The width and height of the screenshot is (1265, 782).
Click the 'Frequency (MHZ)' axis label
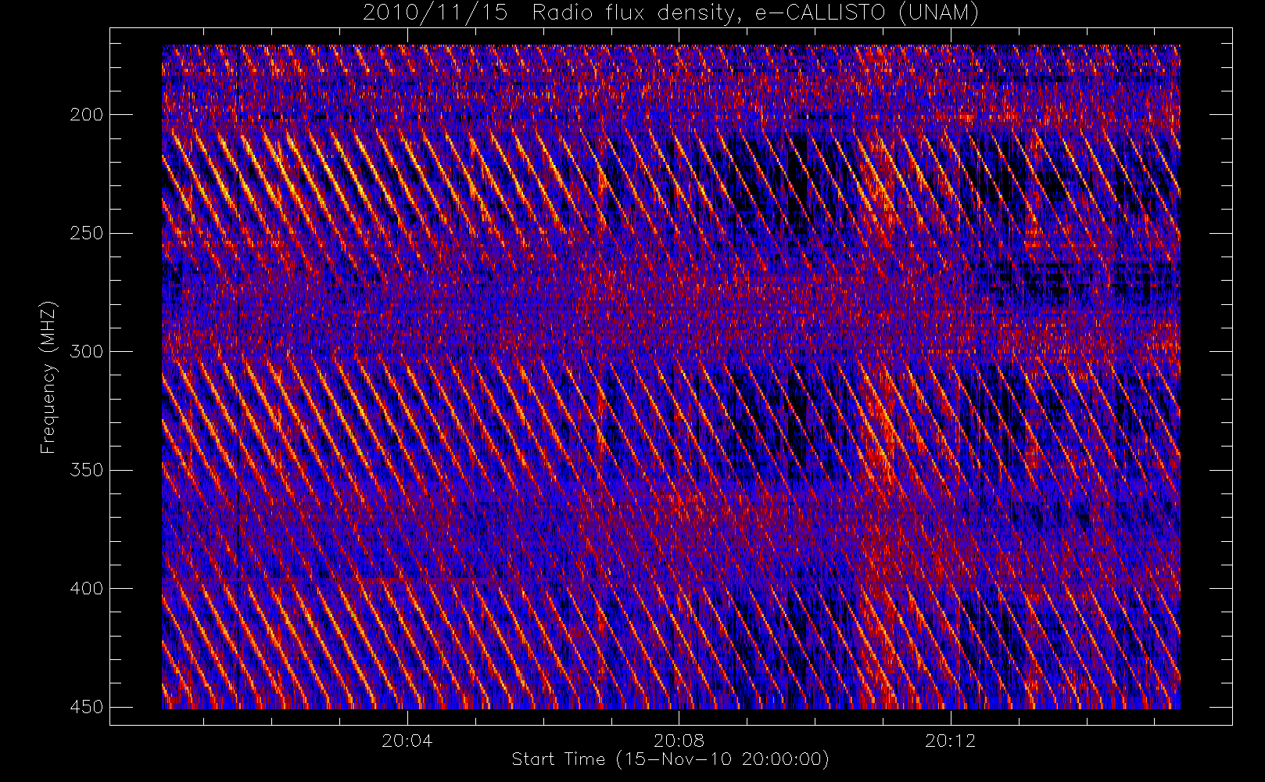(48, 376)
